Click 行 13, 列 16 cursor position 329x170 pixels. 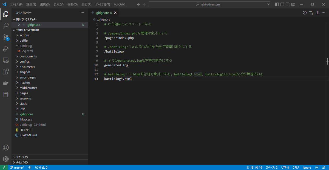point(254,167)
